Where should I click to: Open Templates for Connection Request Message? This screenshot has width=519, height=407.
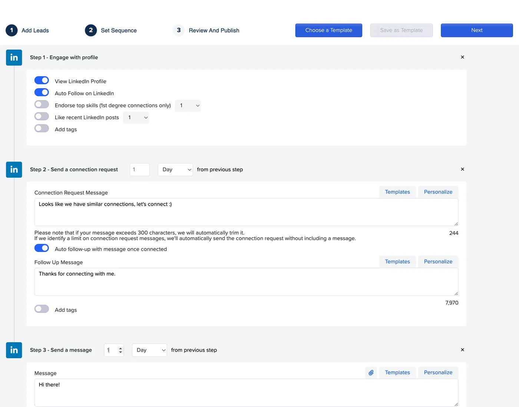click(397, 192)
